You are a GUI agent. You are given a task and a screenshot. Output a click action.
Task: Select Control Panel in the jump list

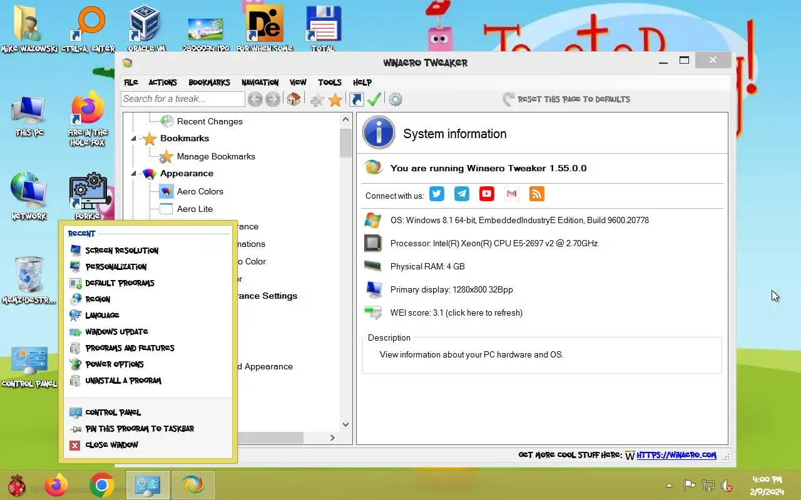(148, 412)
